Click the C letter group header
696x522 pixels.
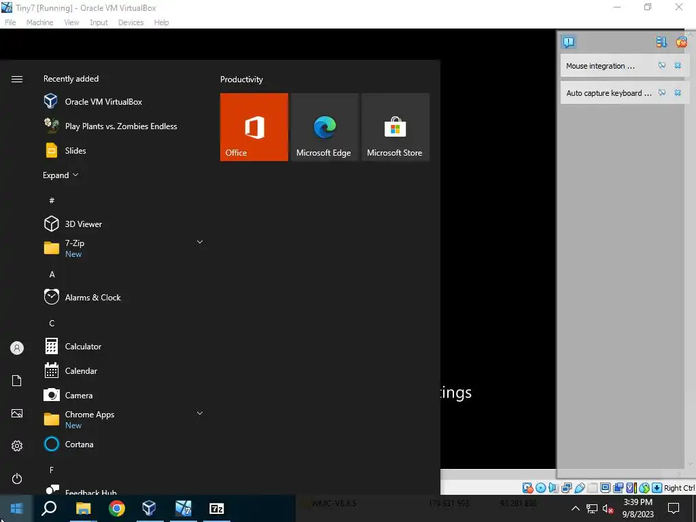pos(52,323)
